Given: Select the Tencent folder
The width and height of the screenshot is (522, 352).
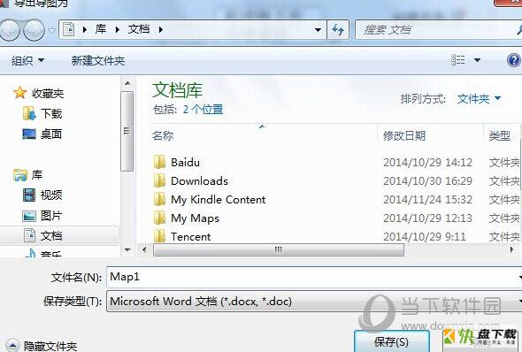Looking at the screenshot, I should point(191,236).
